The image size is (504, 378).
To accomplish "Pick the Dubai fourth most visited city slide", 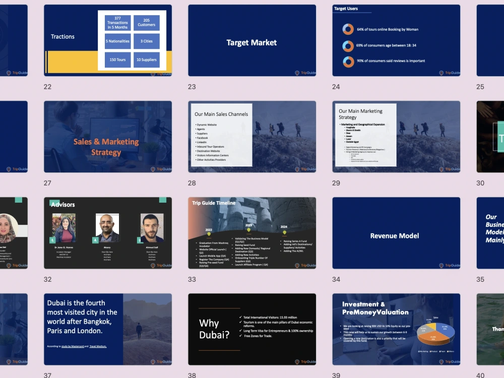I will pyautogui.click(x=108, y=329).
